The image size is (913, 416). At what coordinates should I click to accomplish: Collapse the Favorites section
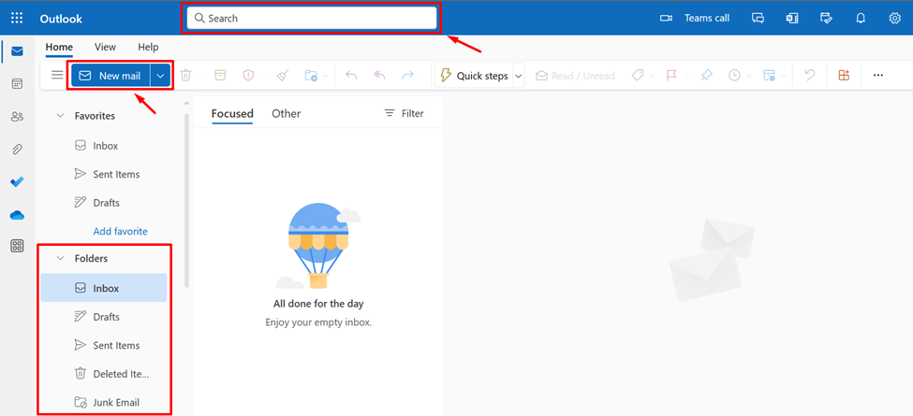pyautogui.click(x=60, y=116)
